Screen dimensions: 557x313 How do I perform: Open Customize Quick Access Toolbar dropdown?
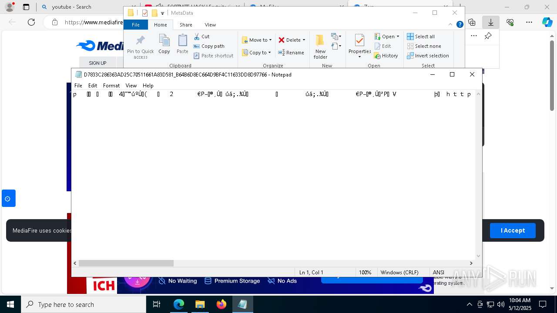[x=162, y=13]
